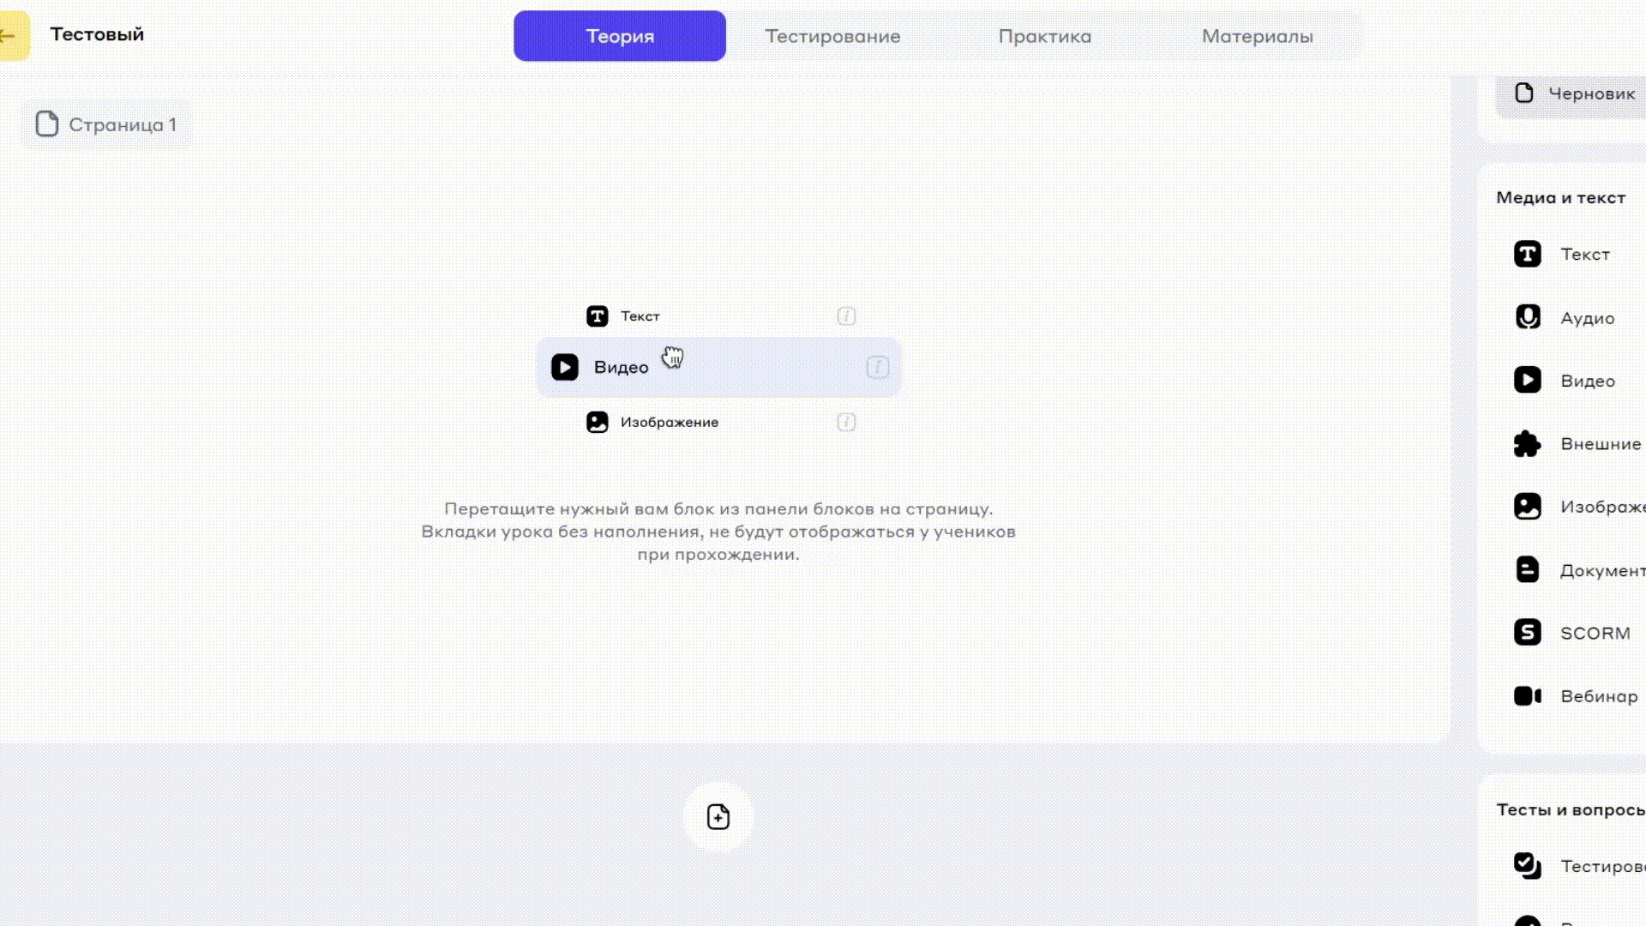This screenshot has width=1646, height=926.
Task: Select the Image block icon in sidebar
Action: 1527,507
